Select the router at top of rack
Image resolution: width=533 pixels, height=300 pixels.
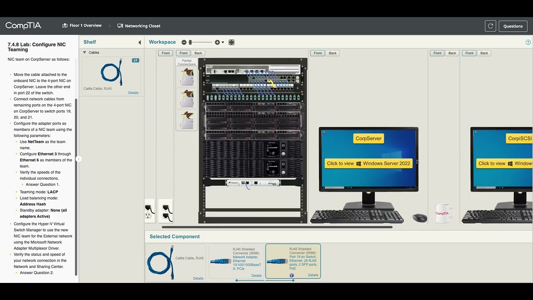253,69
